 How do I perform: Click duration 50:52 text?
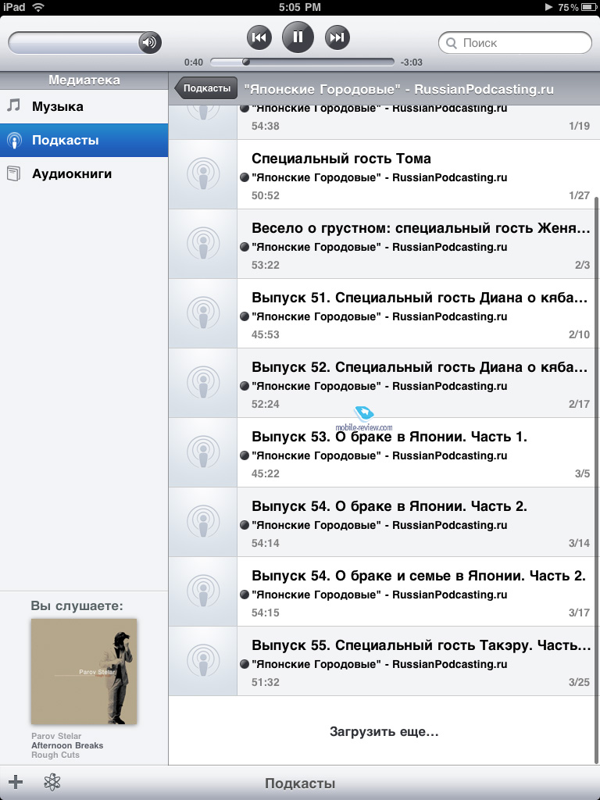point(266,195)
